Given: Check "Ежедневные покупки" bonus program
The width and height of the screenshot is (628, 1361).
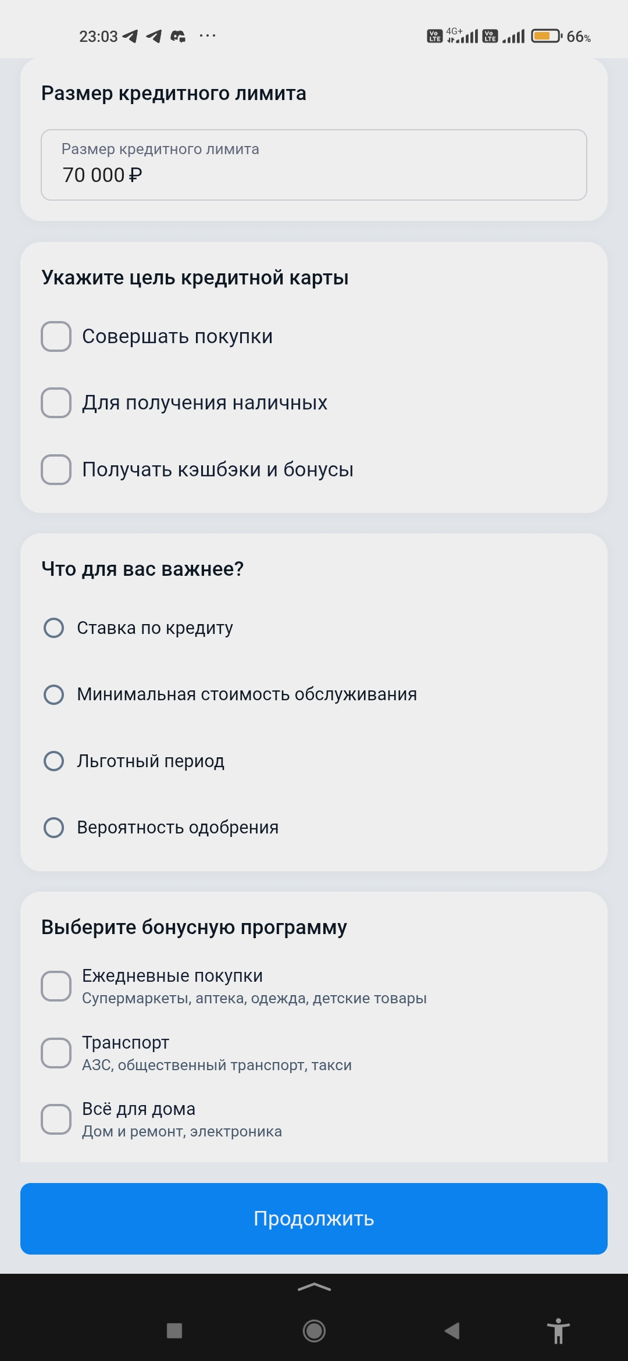Looking at the screenshot, I should point(56,986).
